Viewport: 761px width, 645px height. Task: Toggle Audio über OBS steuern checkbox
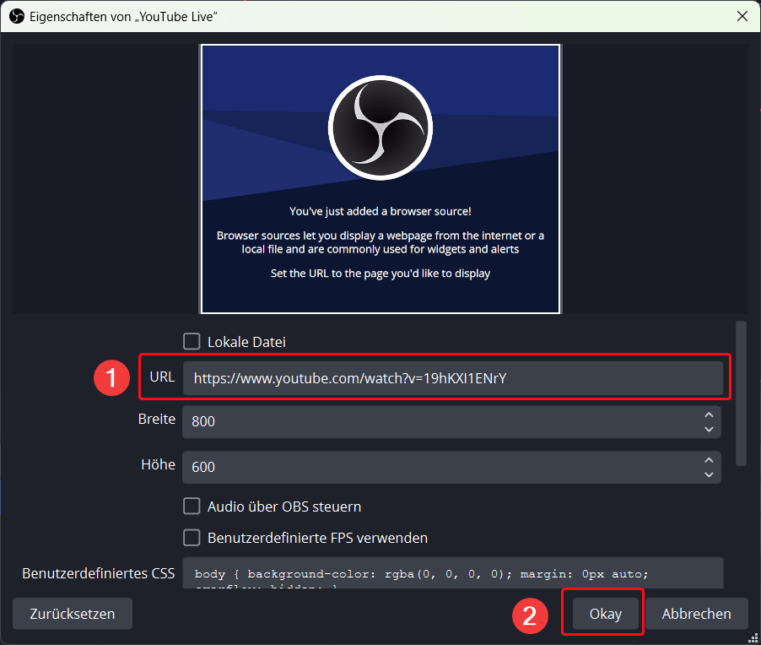pyautogui.click(x=192, y=506)
